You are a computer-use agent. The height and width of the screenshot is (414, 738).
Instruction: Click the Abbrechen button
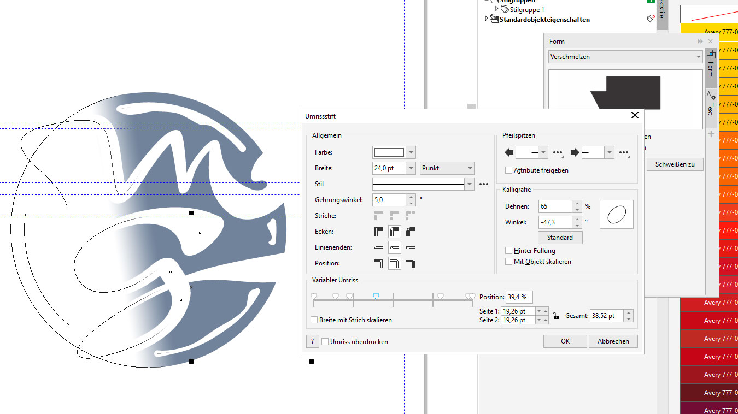(613, 341)
